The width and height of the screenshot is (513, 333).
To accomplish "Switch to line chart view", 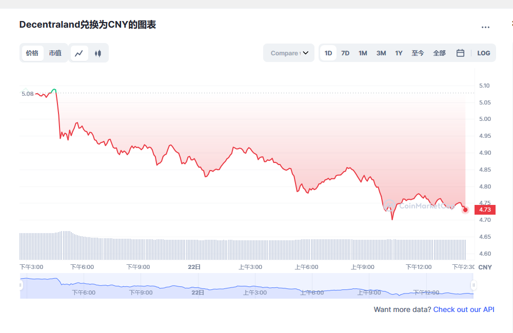I will click(x=79, y=53).
